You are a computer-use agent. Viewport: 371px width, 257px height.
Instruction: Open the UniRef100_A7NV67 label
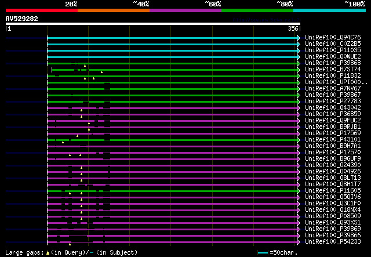[x=333, y=89]
